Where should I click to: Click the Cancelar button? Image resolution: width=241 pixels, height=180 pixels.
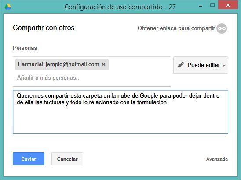67,159
